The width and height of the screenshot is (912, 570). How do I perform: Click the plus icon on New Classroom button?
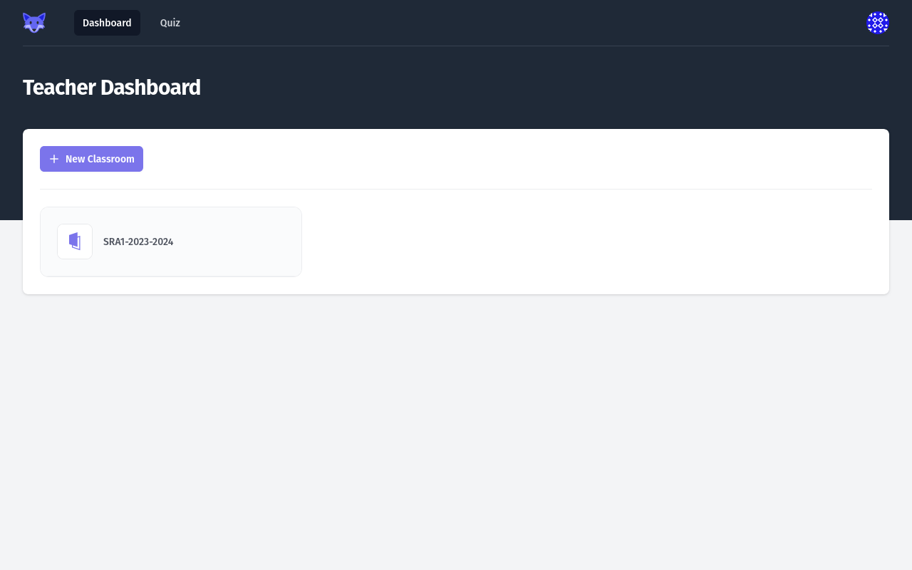[x=54, y=158]
